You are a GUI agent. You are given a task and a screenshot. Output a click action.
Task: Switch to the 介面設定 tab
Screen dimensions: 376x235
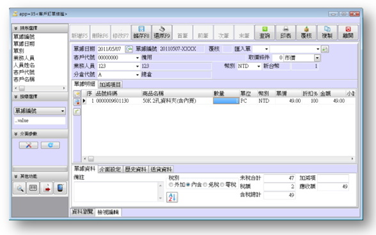point(110,169)
